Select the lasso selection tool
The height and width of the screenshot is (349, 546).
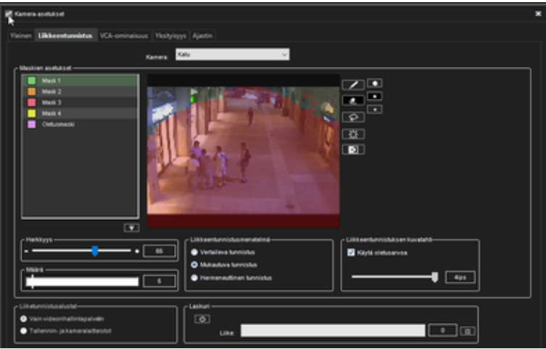pos(353,116)
